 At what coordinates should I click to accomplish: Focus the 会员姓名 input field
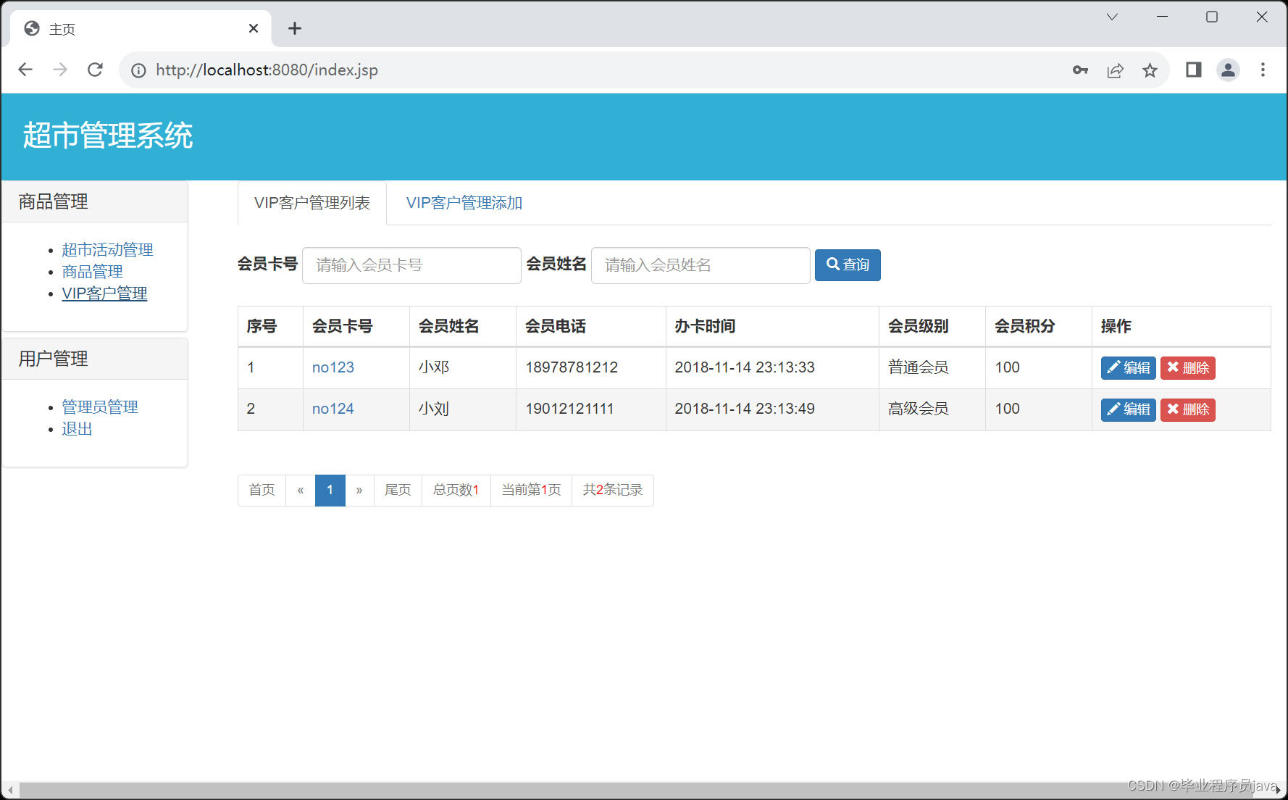[x=701, y=265]
